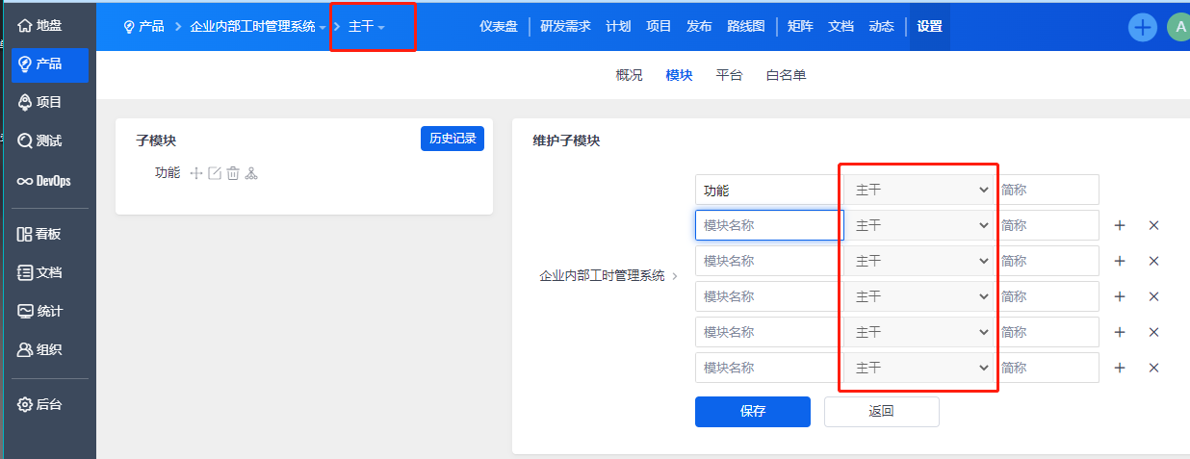Image resolution: width=1190 pixels, height=459 pixels.
Task: Open the 企业内部工时管理系统 product dropdown
Action: (x=258, y=27)
